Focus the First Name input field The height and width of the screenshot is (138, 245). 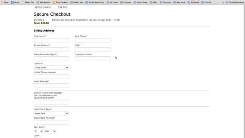point(51,40)
